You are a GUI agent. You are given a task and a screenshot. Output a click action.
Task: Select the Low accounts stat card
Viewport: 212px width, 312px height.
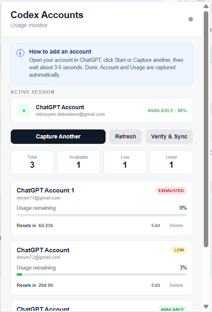(125, 162)
